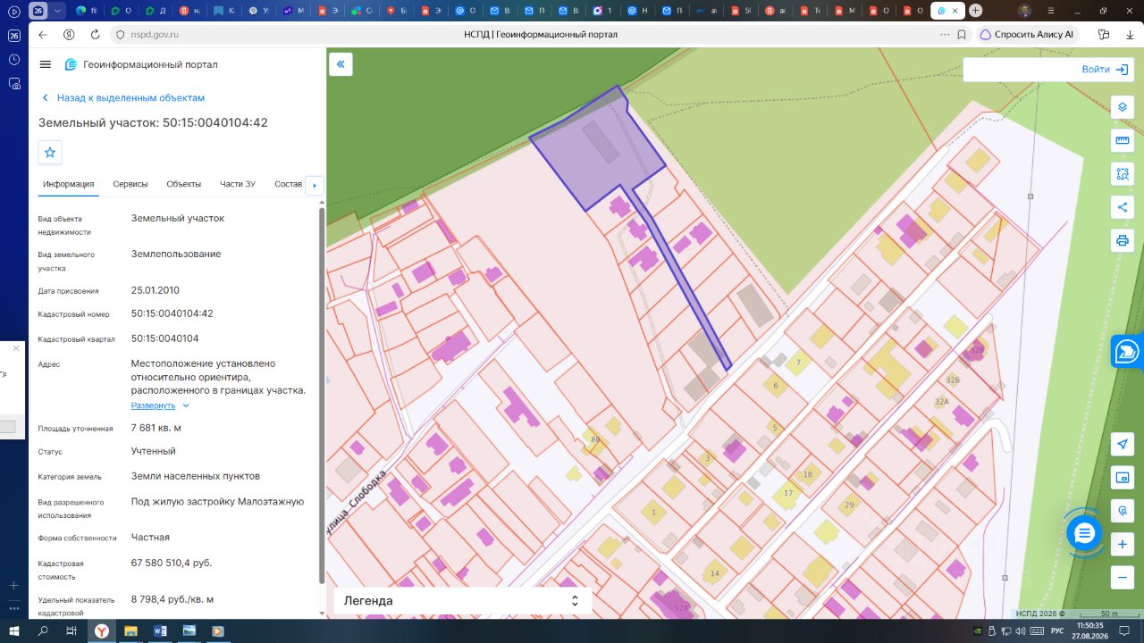
Task: Add parcel to favorites with star
Action: (50, 153)
